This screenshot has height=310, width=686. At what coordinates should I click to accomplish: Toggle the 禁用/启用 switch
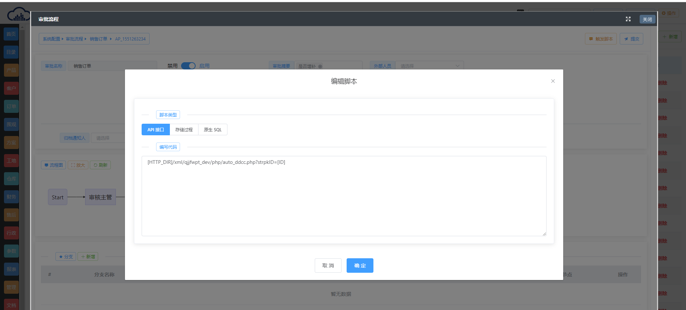click(x=188, y=66)
